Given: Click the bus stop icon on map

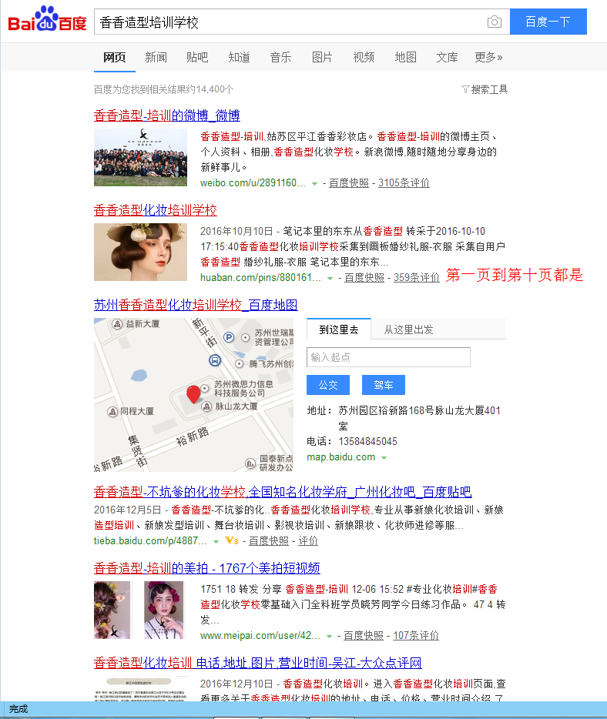Looking at the screenshot, I should (x=215, y=360).
